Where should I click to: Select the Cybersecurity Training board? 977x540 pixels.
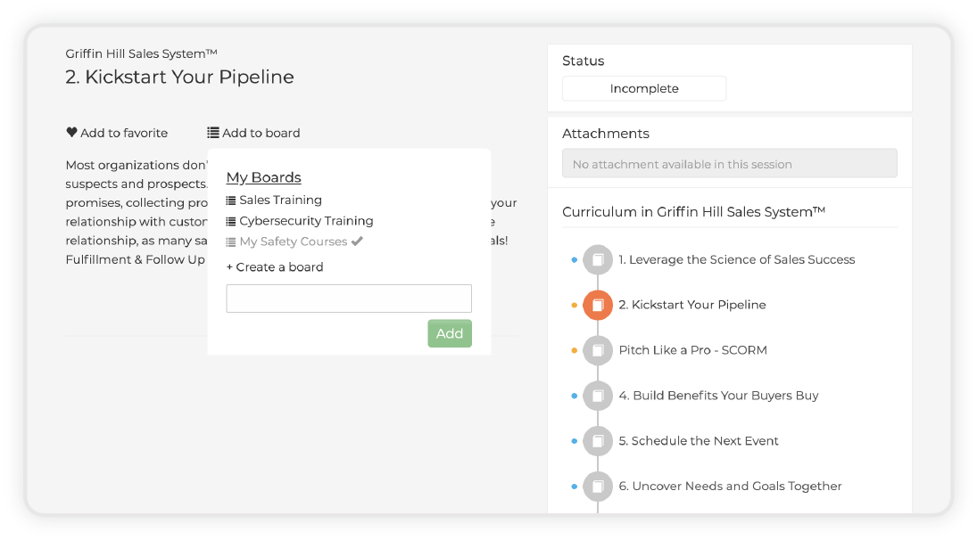pos(300,221)
